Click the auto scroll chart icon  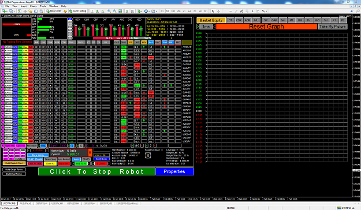click(127, 11)
